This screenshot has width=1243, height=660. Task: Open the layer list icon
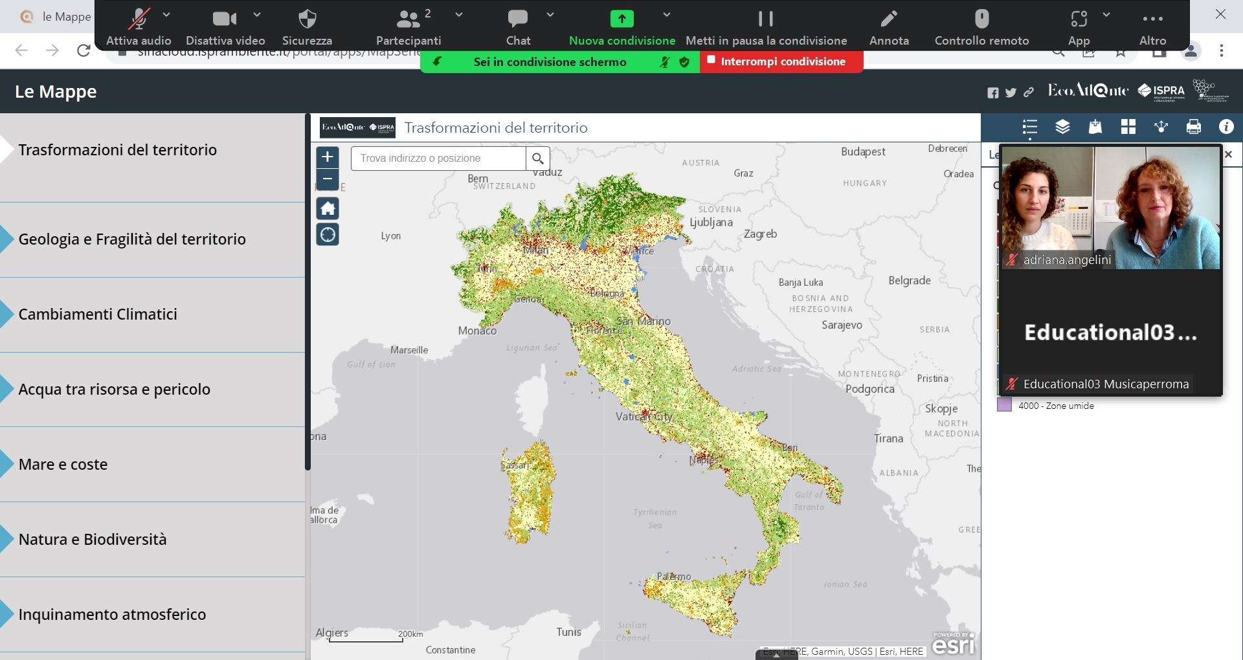pyautogui.click(x=1062, y=127)
